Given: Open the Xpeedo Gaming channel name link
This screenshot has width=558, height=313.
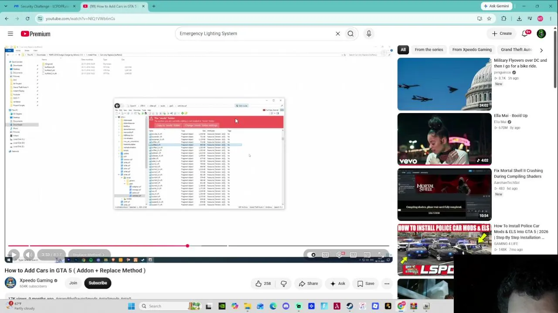Looking at the screenshot, I should [36, 280].
